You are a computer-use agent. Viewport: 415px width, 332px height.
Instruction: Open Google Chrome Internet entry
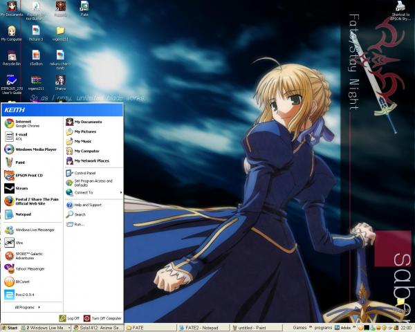pos(33,123)
